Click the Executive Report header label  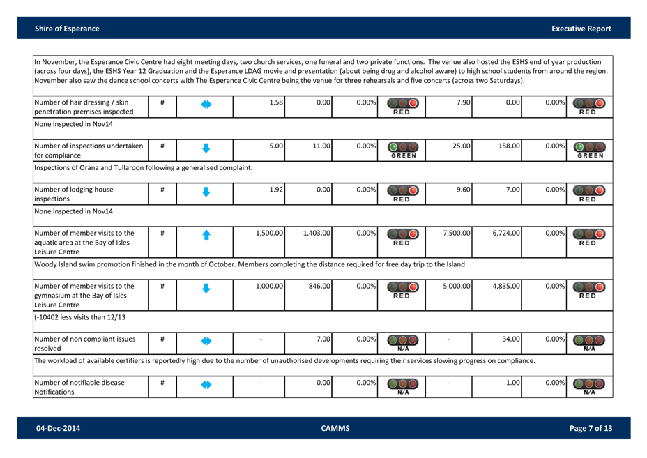point(581,29)
